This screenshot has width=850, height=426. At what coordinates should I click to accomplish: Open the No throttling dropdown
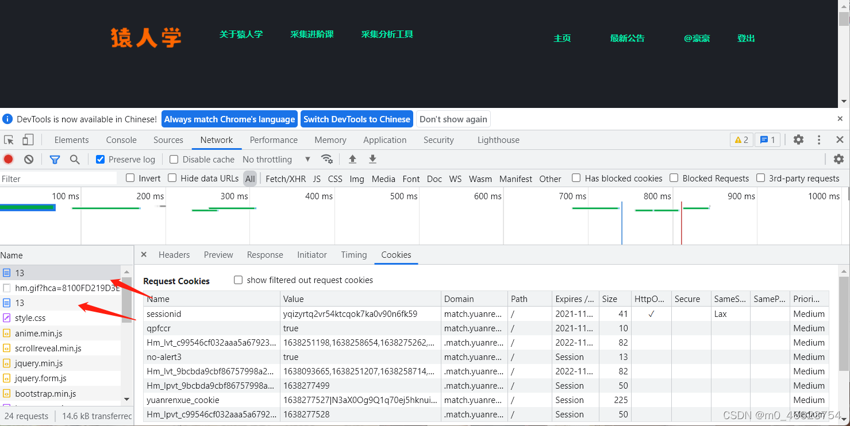[x=276, y=160]
